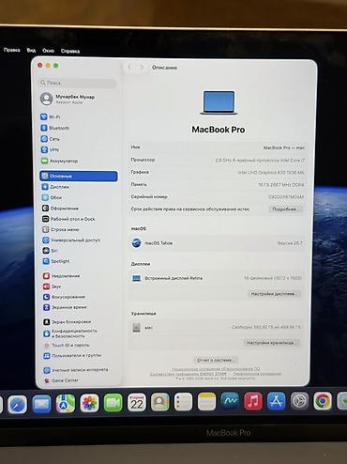This screenshot has width=347, height=464.
Task: Open Звук settings in the sidebar
Action: pyautogui.click(x=52, y=286)
